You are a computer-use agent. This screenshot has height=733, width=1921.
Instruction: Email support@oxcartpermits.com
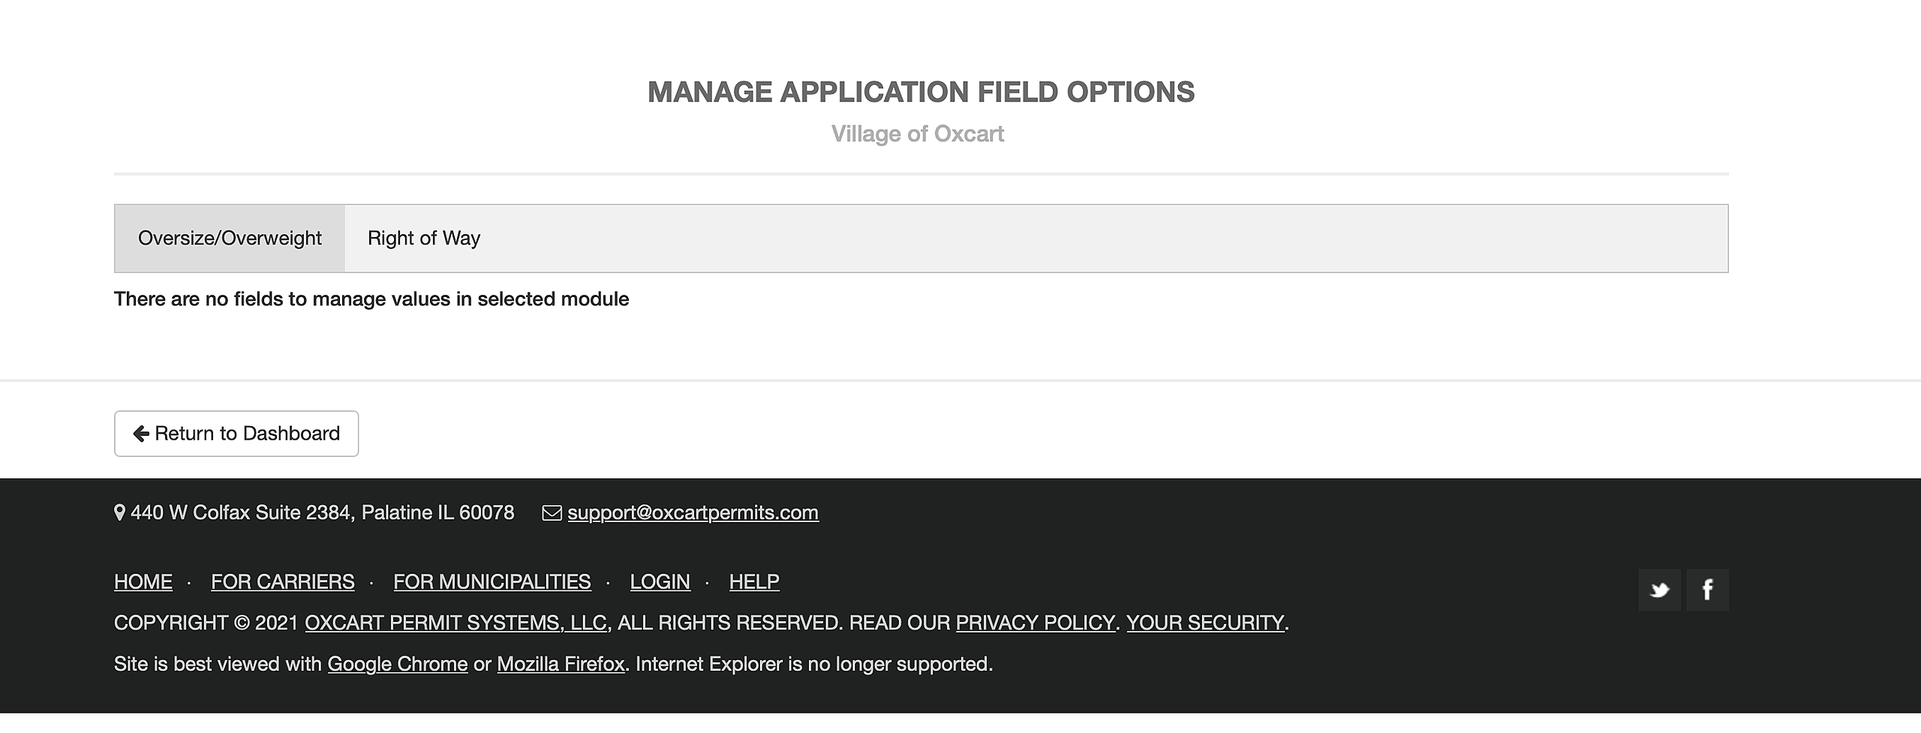pyautogui.click(x=693, y=512)
